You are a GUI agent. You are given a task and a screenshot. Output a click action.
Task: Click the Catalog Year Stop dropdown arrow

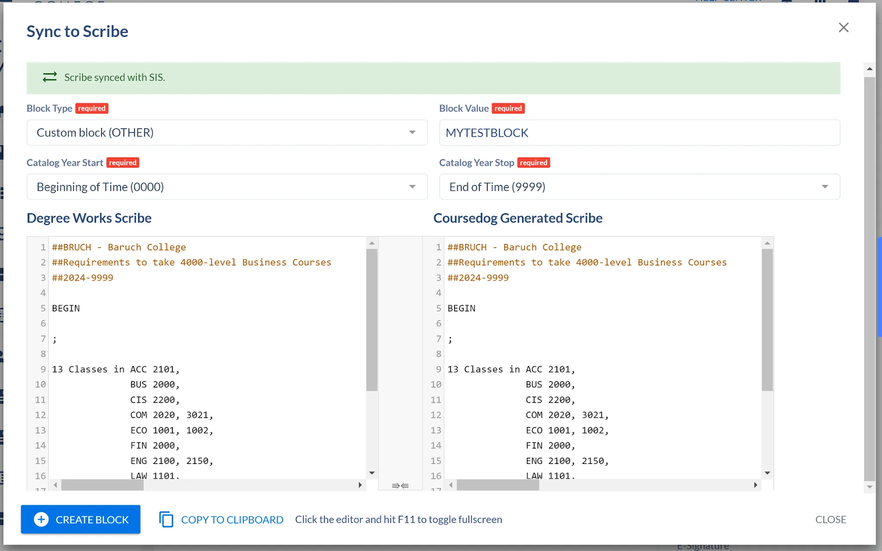[825, 187]
